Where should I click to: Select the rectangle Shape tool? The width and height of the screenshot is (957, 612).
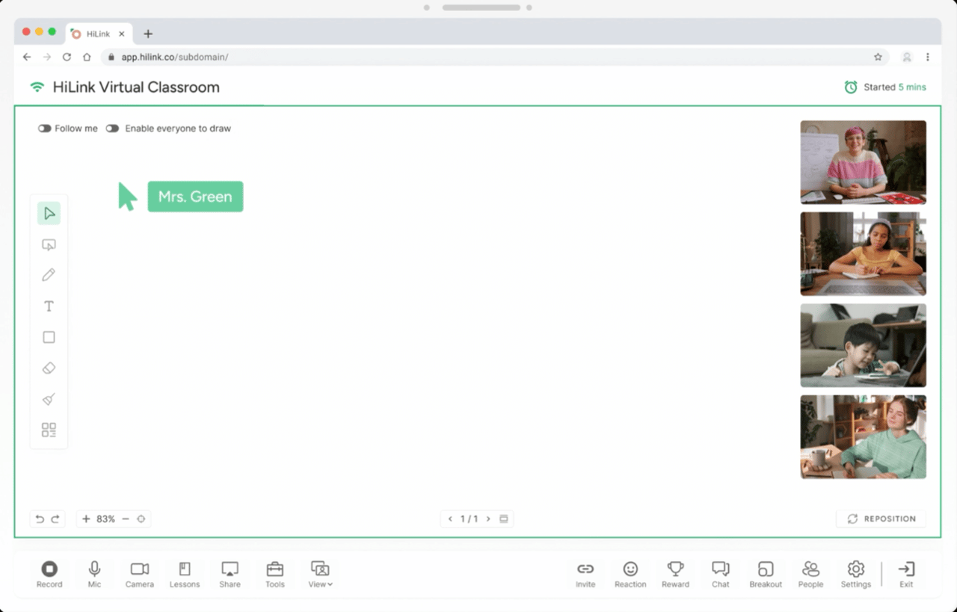(49, 337)
